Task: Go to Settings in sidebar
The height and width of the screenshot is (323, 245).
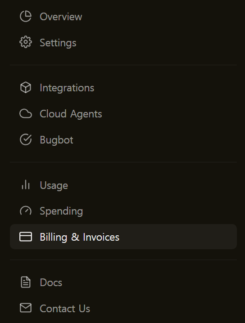Action: (123, 42)
